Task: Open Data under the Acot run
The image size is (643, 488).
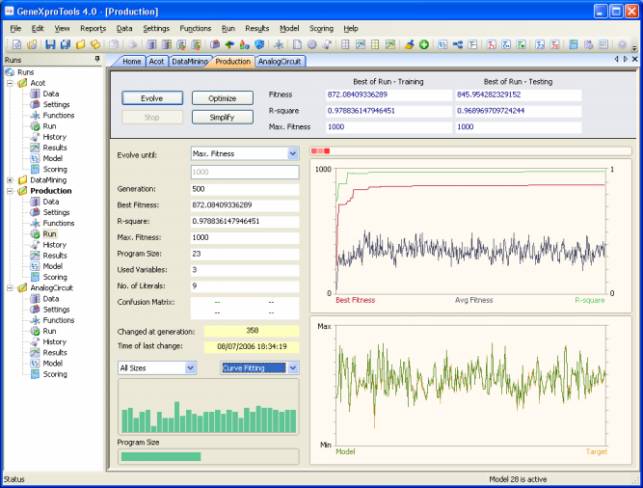Action: tap(51, 94)
